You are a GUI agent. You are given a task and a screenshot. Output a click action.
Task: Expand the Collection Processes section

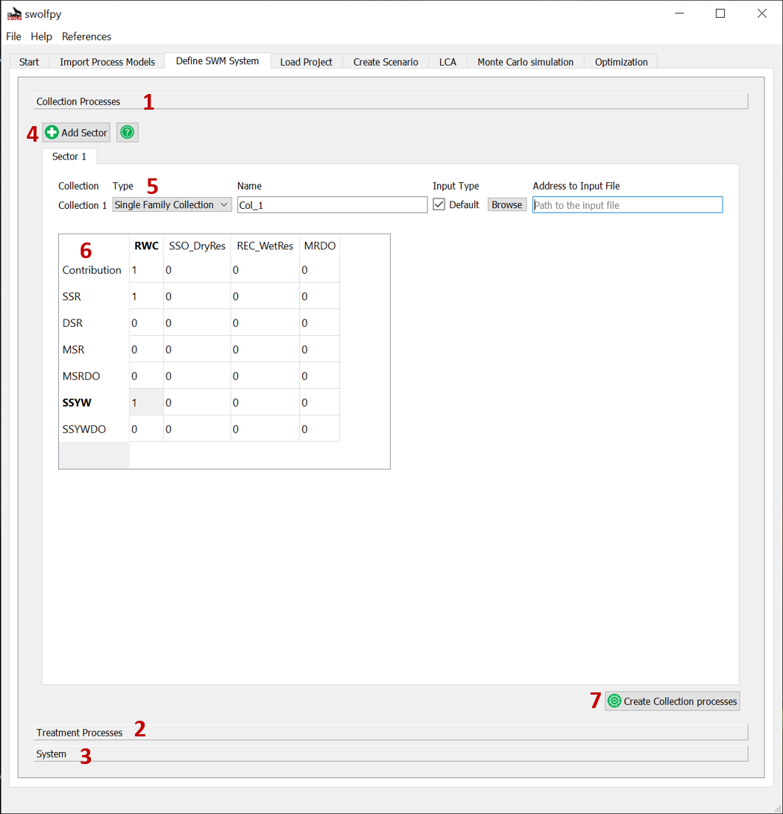(391, 101)
